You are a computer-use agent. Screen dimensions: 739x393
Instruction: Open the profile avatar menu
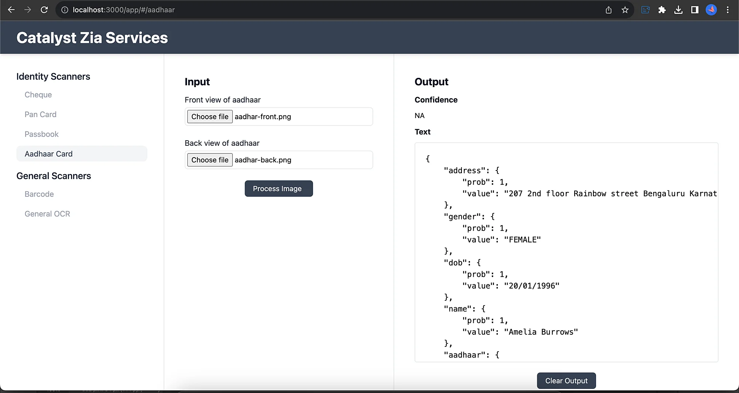(x=711, y=10)
